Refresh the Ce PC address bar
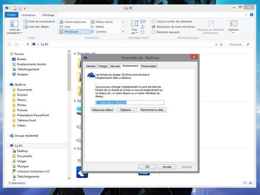260x195 pixels. coord(221,45)
